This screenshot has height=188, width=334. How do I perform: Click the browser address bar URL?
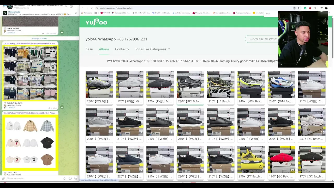coord(116,8)
